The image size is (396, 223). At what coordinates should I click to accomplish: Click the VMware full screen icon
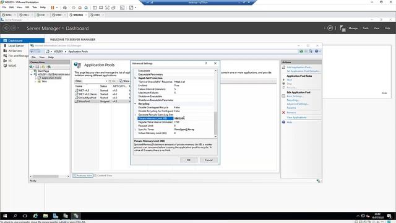(107, 7)
